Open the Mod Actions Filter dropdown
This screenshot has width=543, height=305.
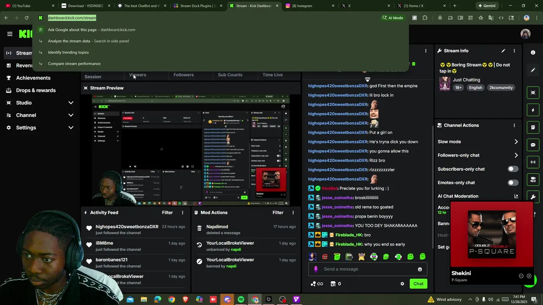(278, 213)
